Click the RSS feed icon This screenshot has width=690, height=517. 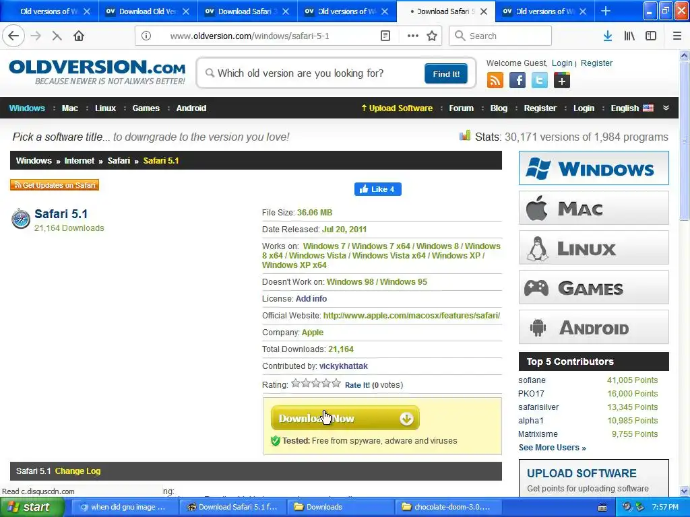pos(495,81)
